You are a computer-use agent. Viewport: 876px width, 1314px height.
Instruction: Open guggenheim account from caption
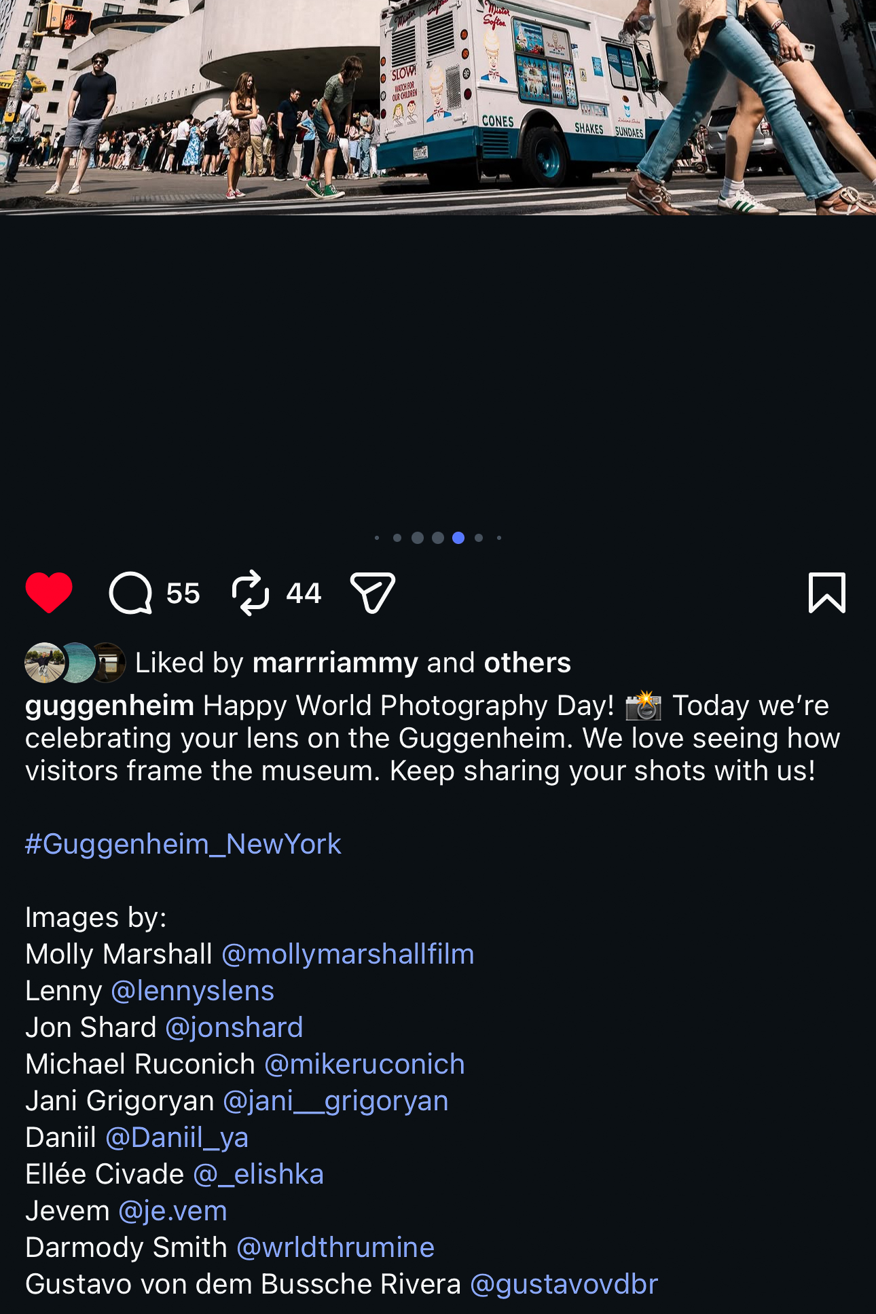pyautogui.click(x=110, y=706)
